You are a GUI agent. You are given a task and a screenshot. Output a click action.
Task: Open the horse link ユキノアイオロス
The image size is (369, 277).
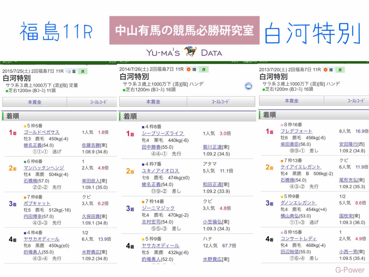161,171
